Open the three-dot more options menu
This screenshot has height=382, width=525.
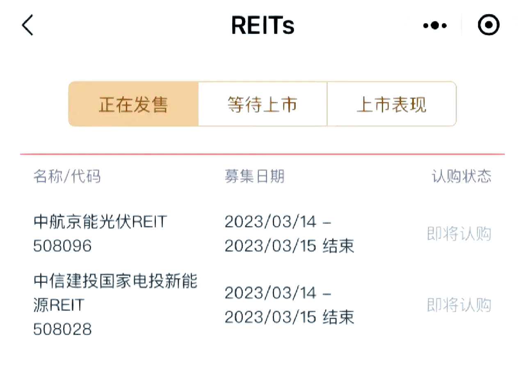(435, 25)
